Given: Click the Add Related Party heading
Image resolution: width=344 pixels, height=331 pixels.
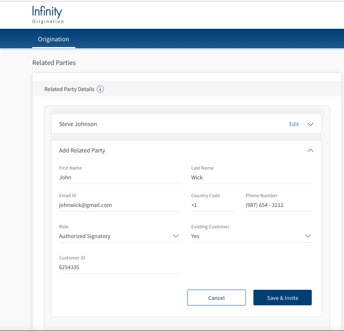Looking at the screenshot, I should point(82,151).
